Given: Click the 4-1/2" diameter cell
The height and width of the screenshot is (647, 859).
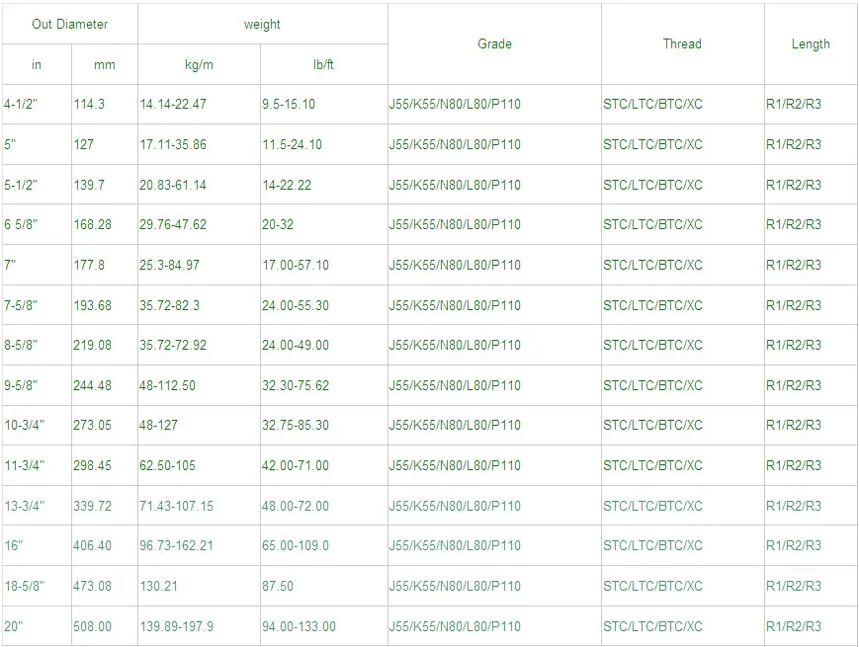Looking at the screenshot, I should [x=23, y=105].
